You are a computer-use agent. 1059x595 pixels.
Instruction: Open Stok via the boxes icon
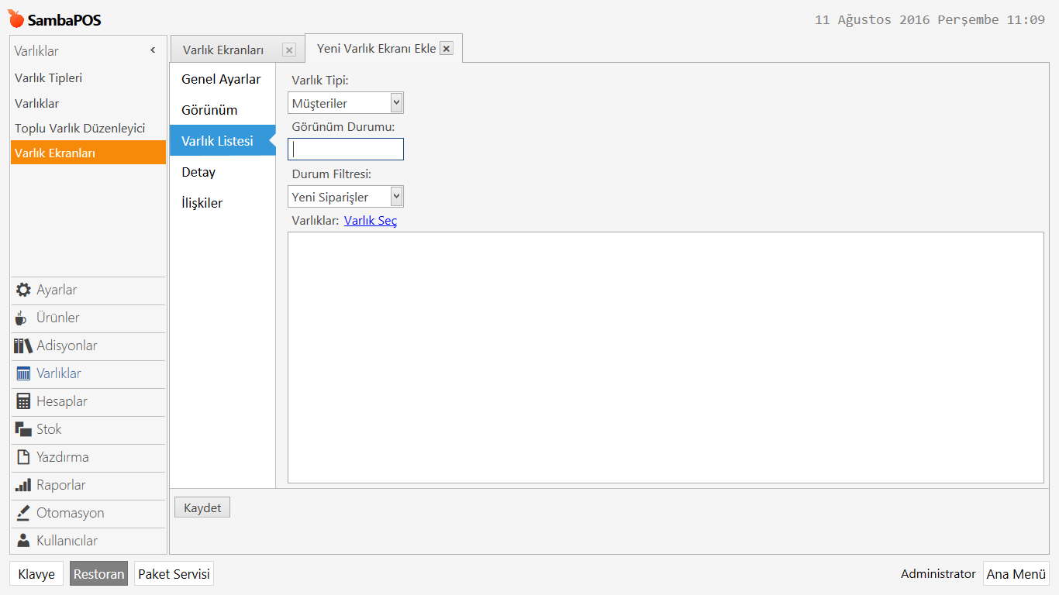coord(23,429)
